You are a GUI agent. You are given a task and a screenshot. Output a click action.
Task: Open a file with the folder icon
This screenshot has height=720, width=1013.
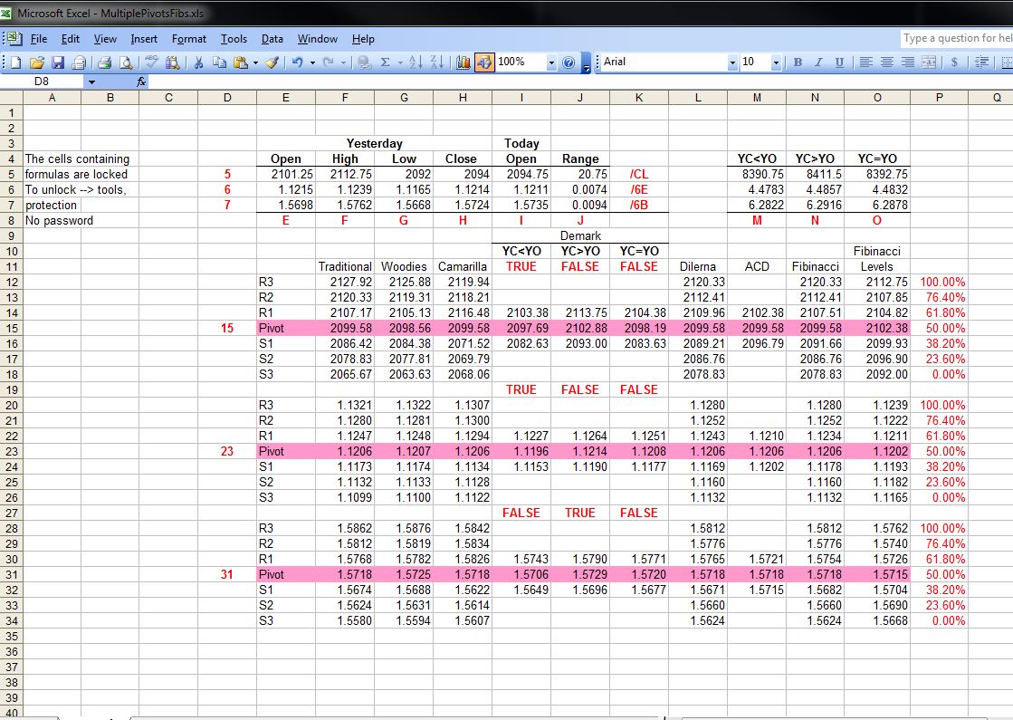(37, 62)
